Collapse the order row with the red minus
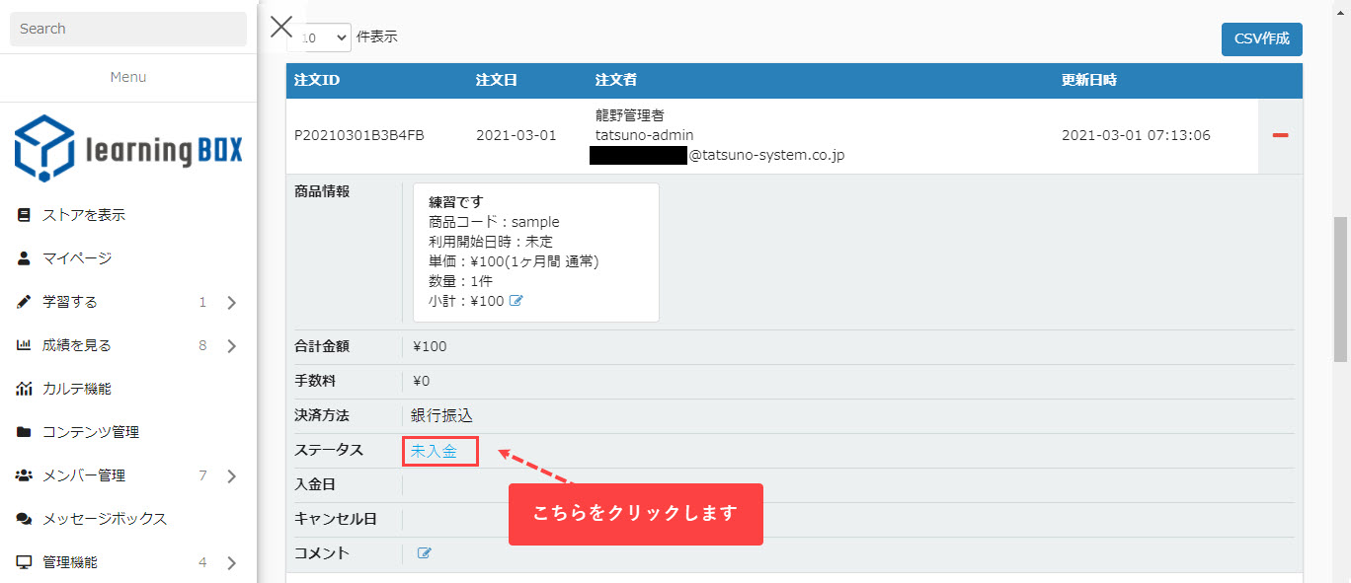Viewport: 1351px width, 583px height. [x=1280, y=135]
